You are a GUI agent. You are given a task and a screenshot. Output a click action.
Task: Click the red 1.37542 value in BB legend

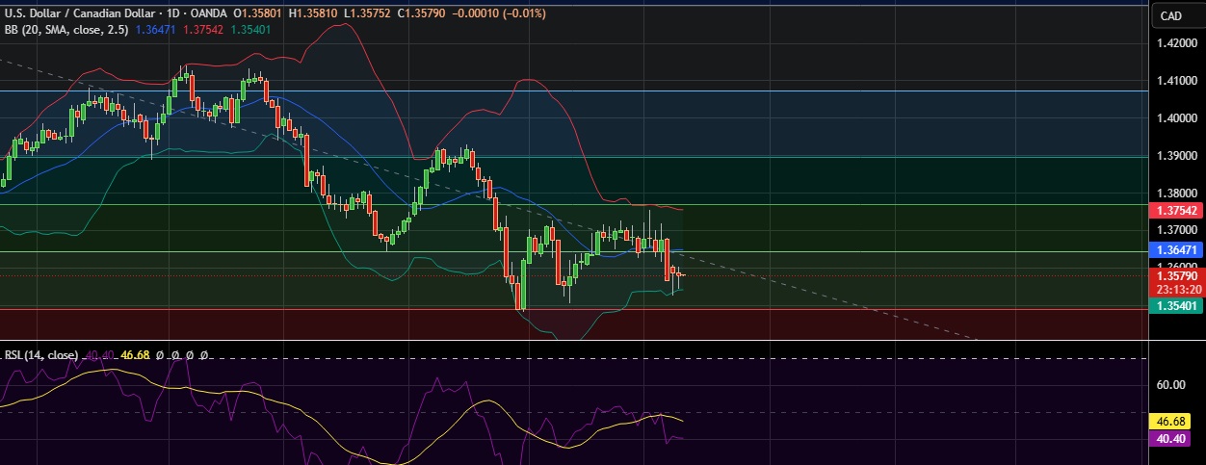tap(205, 29)
